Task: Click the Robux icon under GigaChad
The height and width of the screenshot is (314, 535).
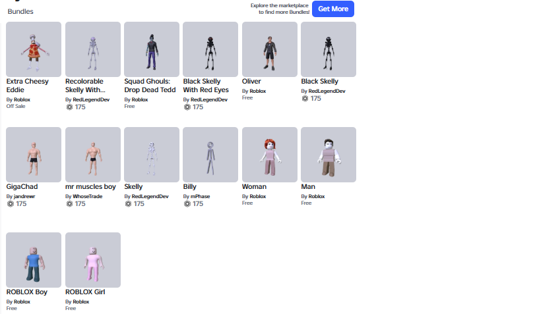Action: click(x=11, y=203)
